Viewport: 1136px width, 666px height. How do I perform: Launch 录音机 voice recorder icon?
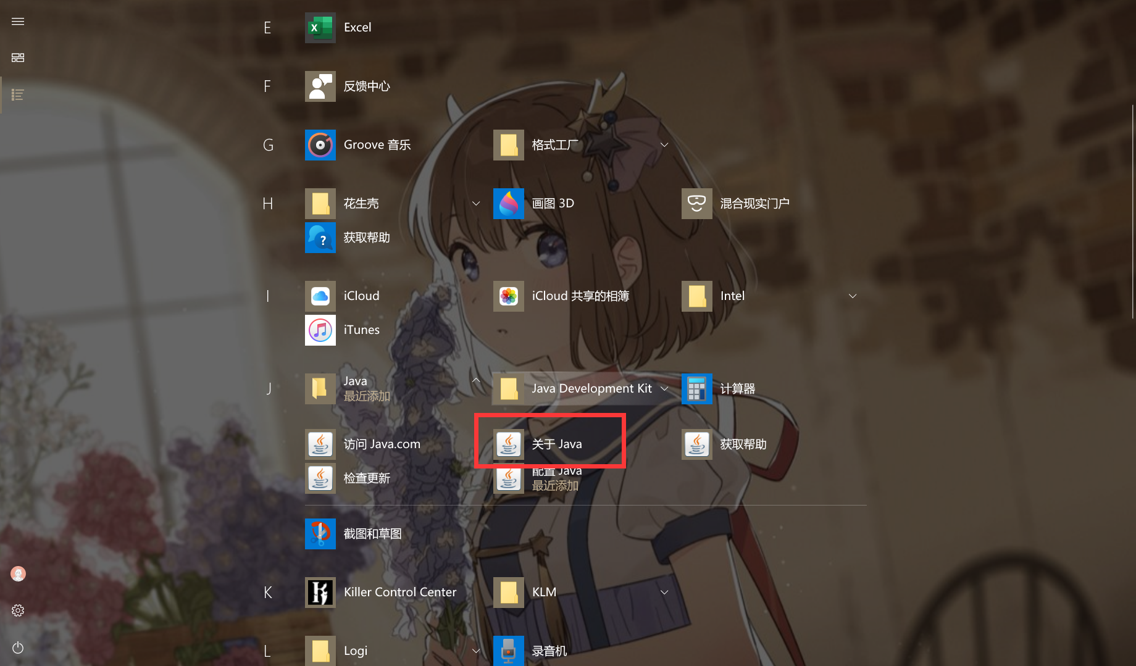(509, 651)
